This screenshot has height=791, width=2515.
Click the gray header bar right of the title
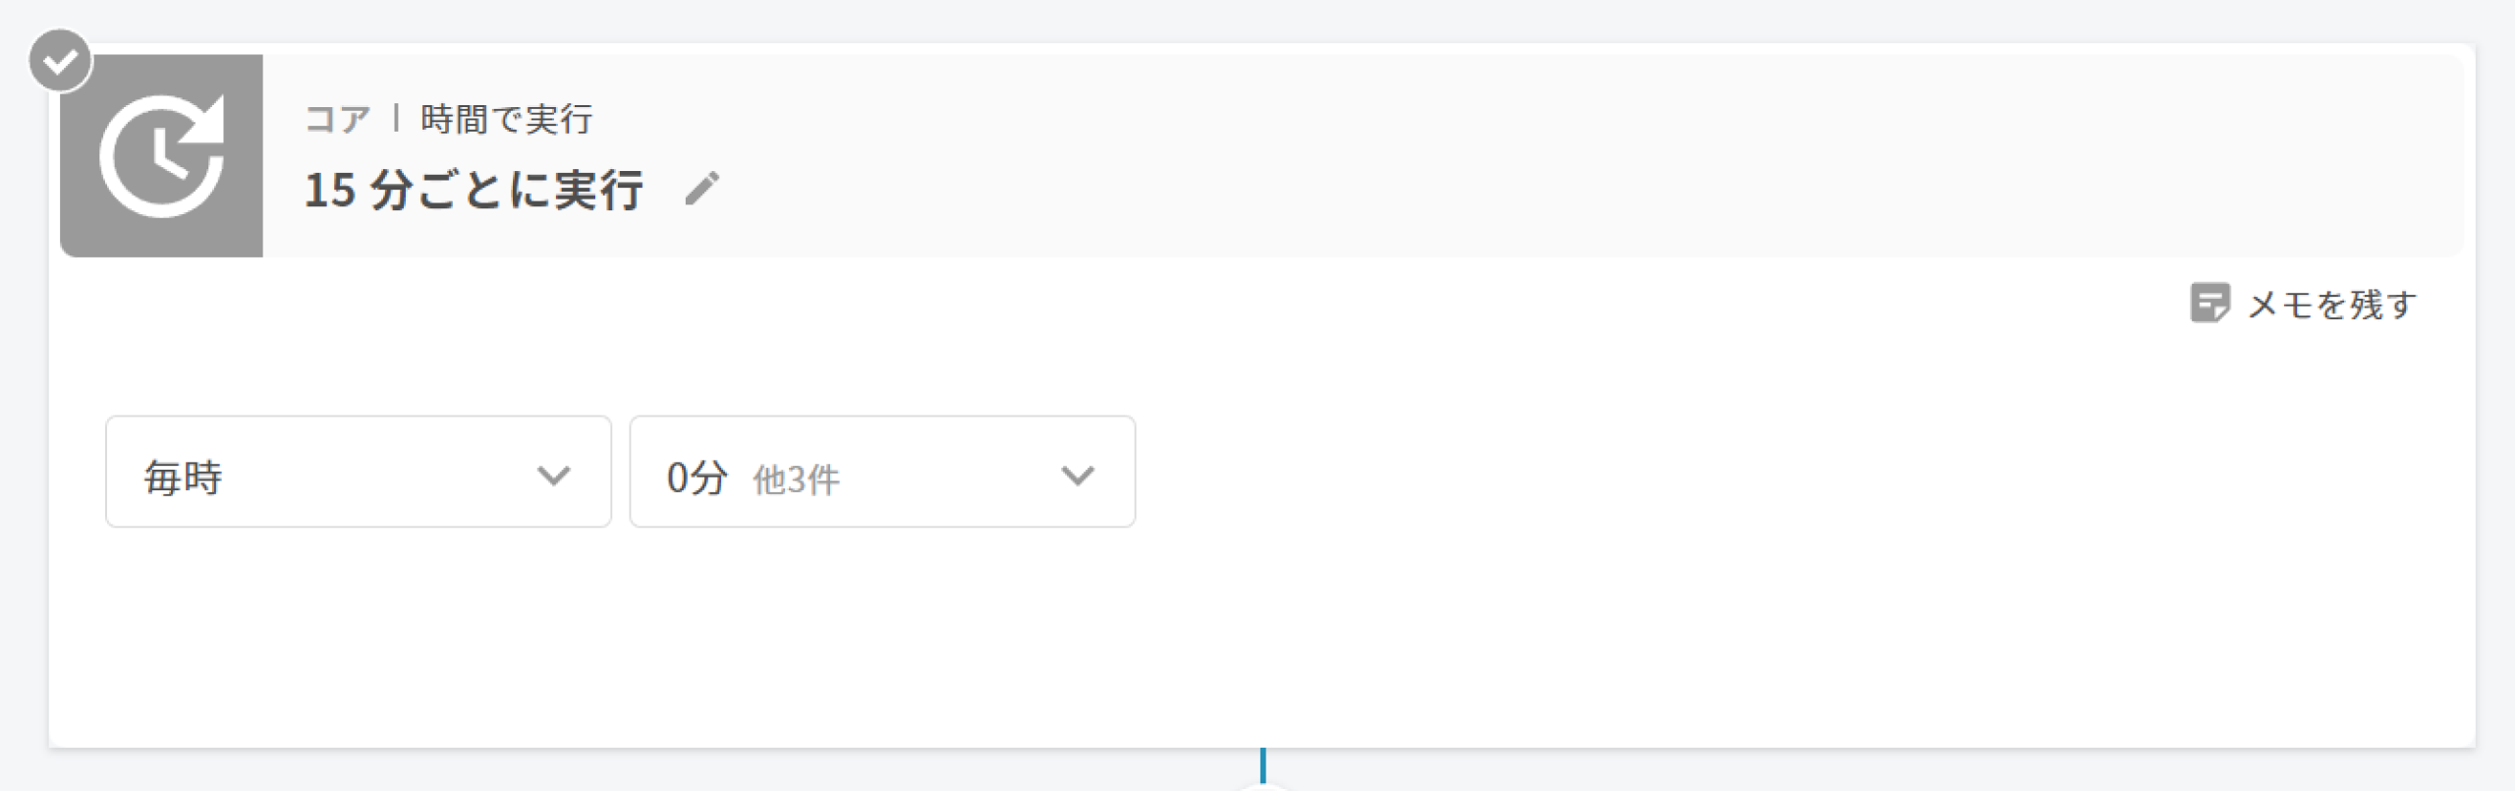pos(1572,157)
